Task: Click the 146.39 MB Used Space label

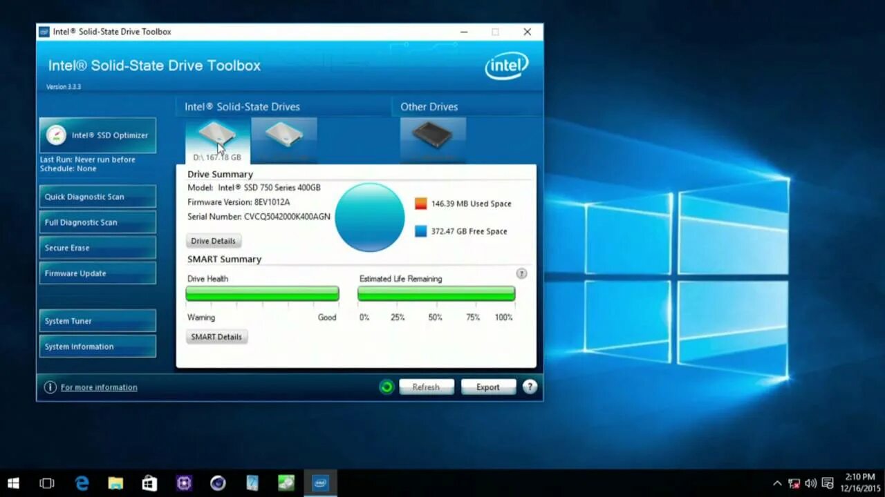Action: [x=472, y=204]
